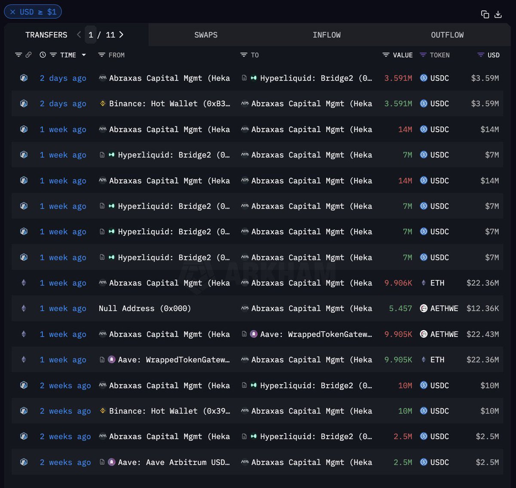Viewport: 516px width, 488px height.
Task: Click the 9.906K ETH value
Action: pyautogui.click(x=398, y=283)
